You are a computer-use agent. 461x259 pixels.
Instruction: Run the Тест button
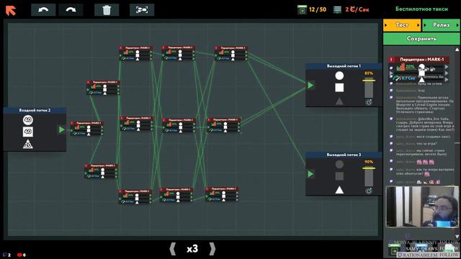[x=402, y=25]
